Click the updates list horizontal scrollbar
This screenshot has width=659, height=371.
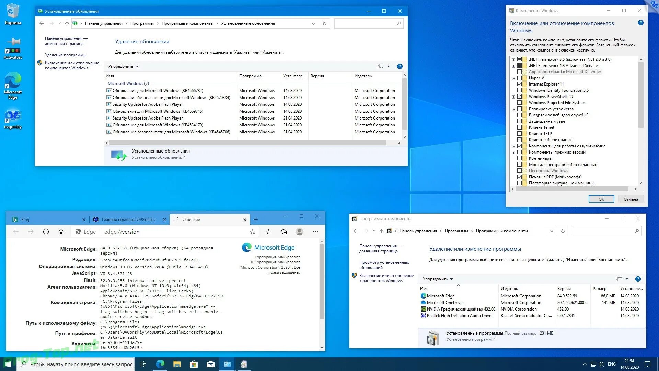(248, 143)
